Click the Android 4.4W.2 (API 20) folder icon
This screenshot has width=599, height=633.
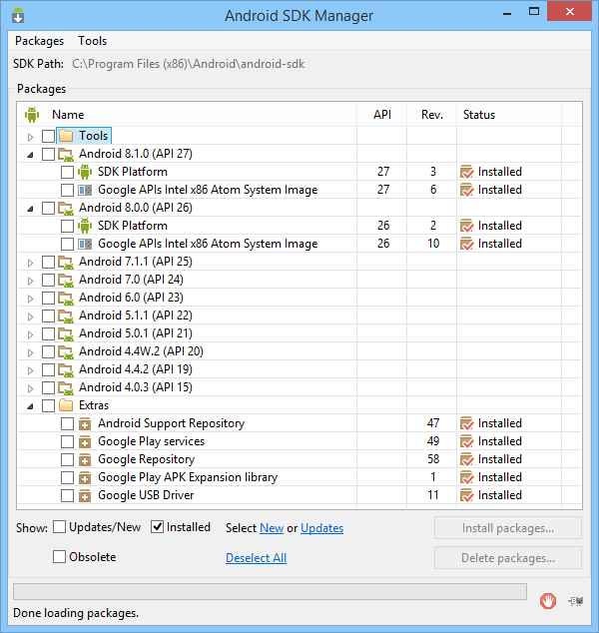tap(66, 351)
